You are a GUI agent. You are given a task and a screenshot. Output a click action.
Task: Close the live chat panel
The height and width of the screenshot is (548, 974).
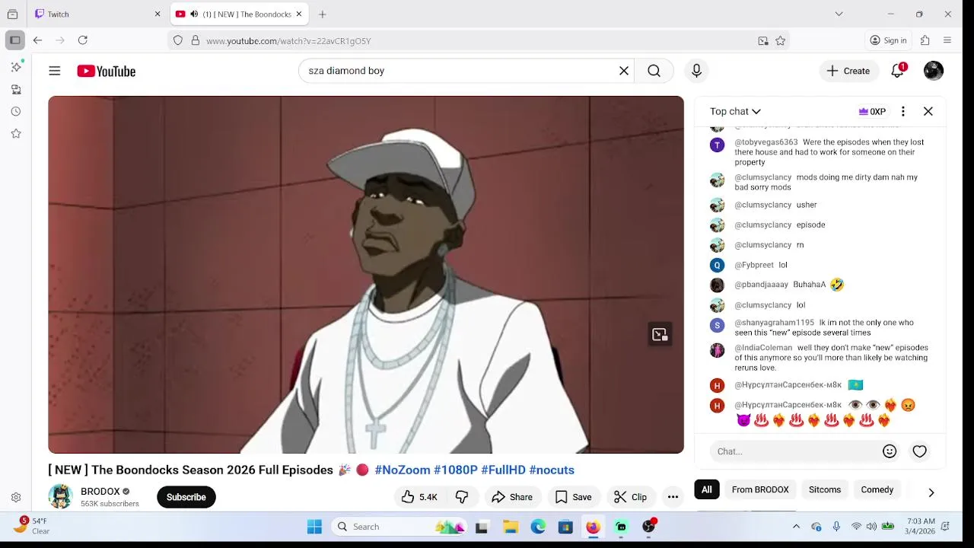point(928,111)
